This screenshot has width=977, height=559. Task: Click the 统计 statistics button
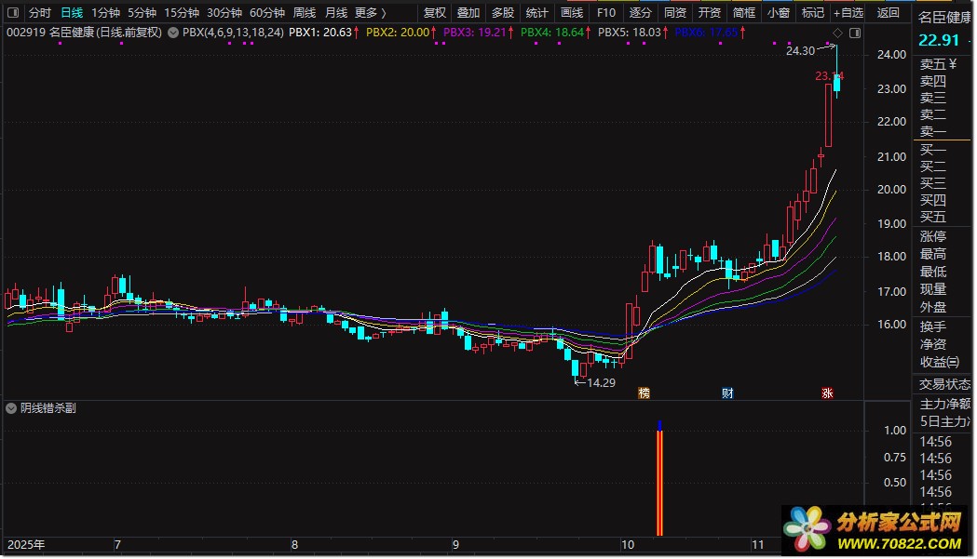click(537, 12)
